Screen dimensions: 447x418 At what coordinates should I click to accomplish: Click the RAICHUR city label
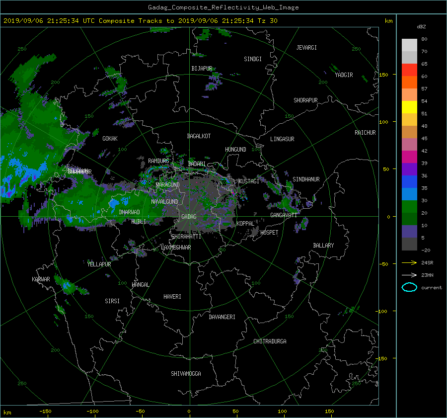coord(365,133)
